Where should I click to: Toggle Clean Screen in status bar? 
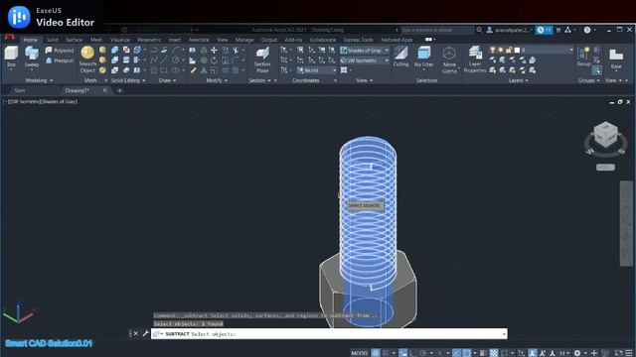pyautogui.click(x=618, y=353)
